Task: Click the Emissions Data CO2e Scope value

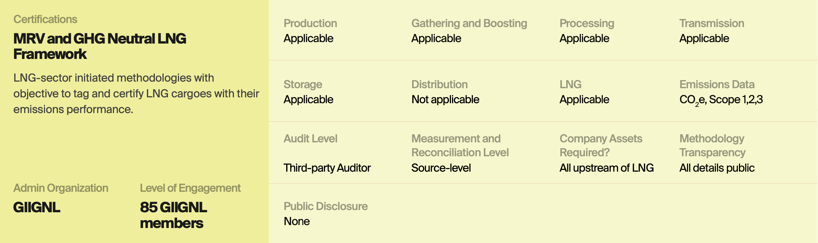Action: [x=721, y=100]
